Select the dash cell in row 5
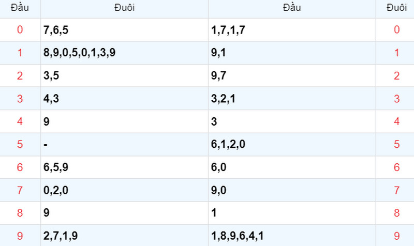 coord(124,145)
